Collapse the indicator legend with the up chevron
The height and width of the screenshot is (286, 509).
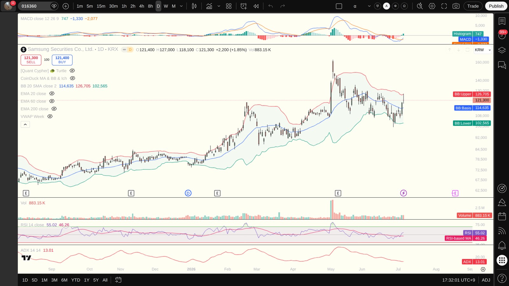(x=25, y=125)
